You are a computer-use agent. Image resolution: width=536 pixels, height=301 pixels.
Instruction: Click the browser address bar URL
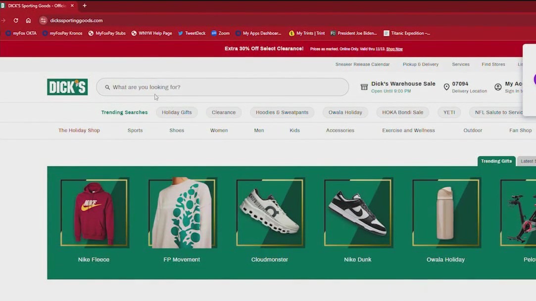pos(76,20)
